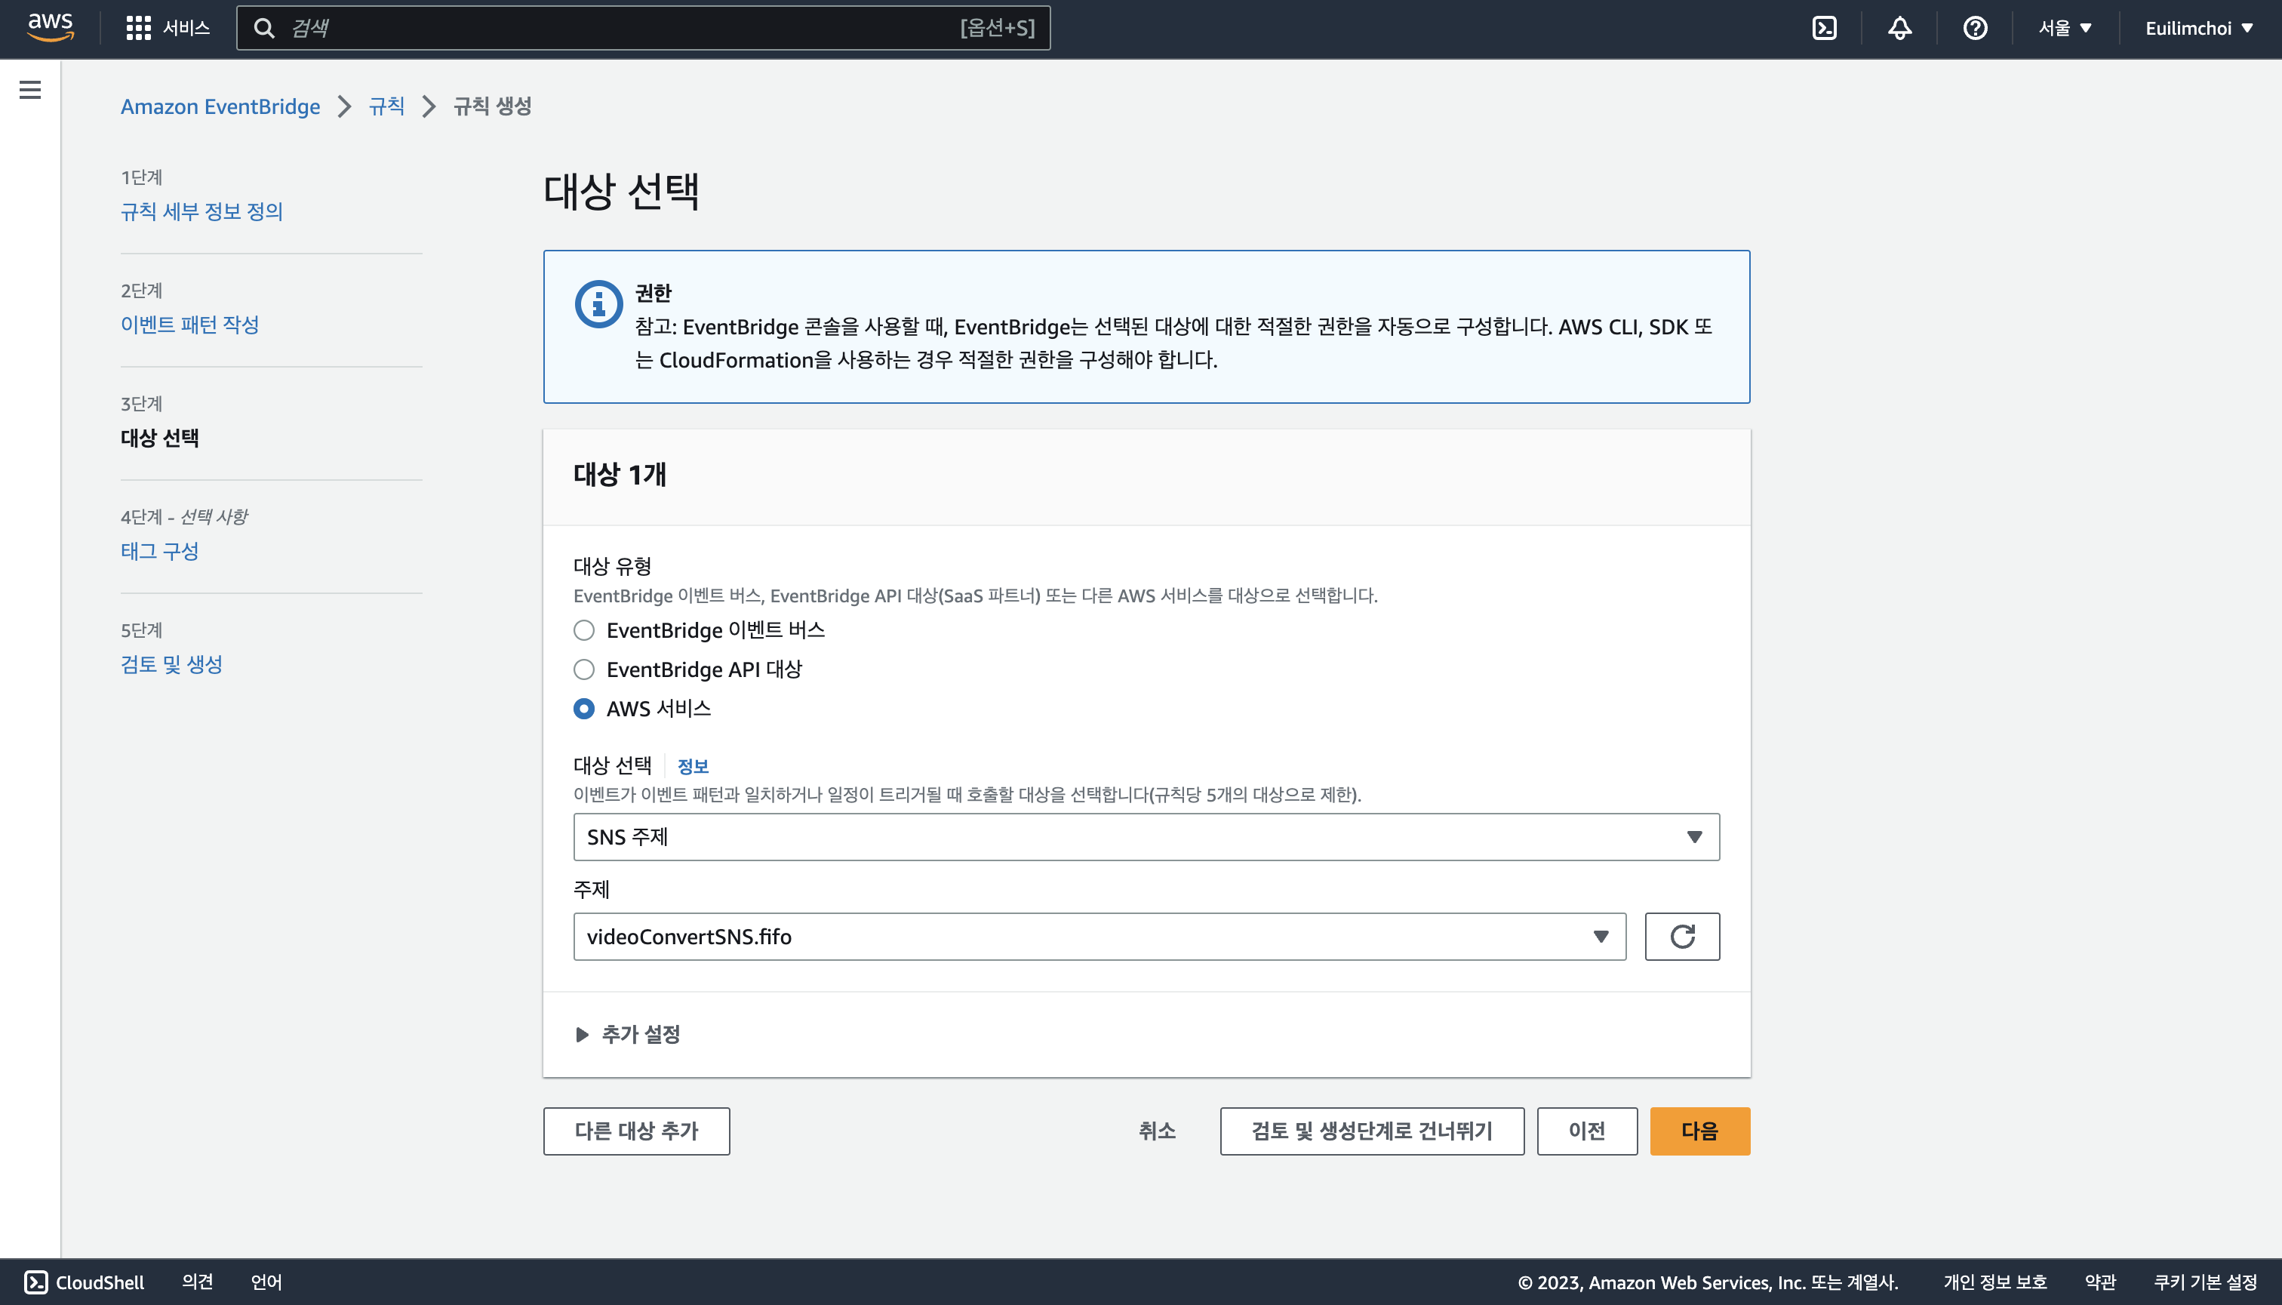The height and width of the screenshot is (1305, 2282).
Task: Click Amazon EventBridge breadcrumb link
Action: [220, 106]
